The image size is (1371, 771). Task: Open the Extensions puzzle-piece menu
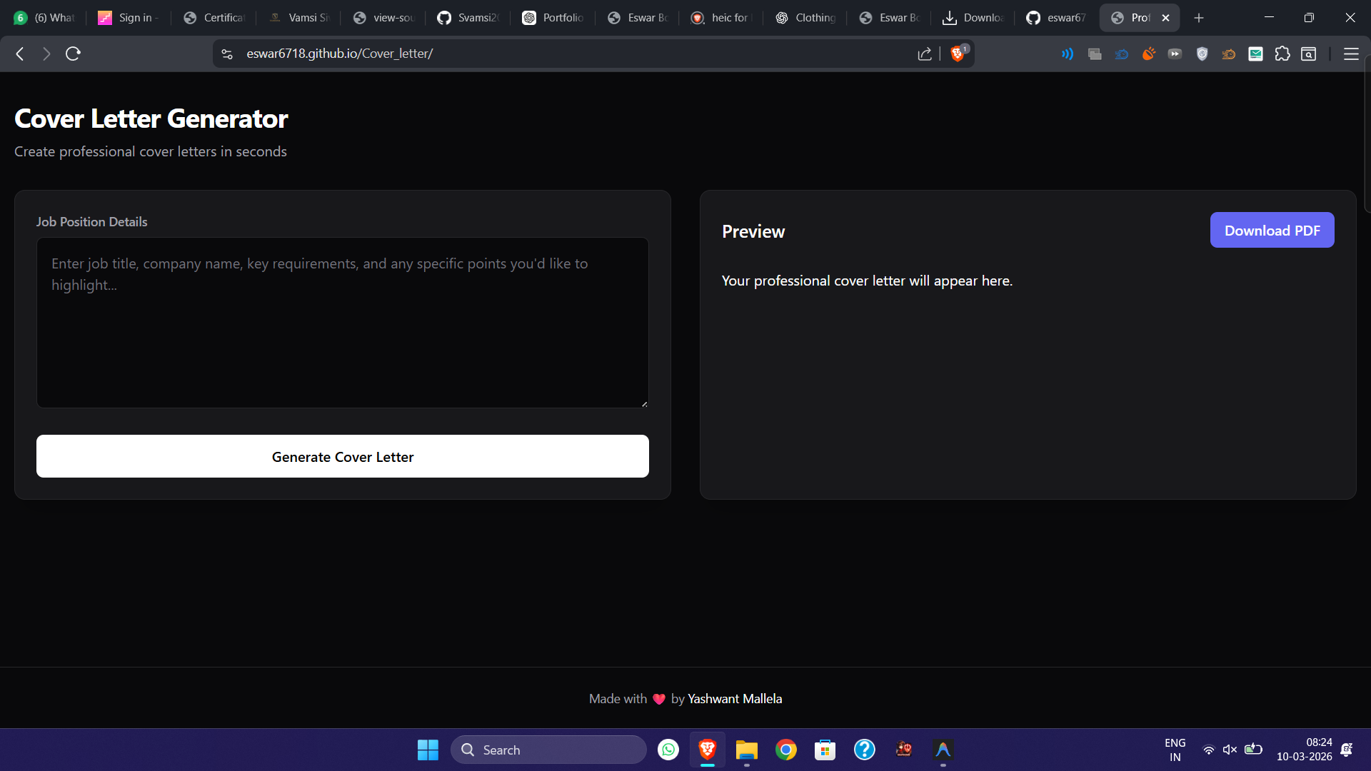(x=1282, y=54)
